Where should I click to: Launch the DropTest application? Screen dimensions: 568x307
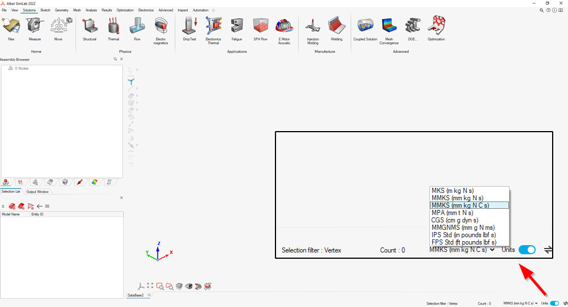coord(189,28)
